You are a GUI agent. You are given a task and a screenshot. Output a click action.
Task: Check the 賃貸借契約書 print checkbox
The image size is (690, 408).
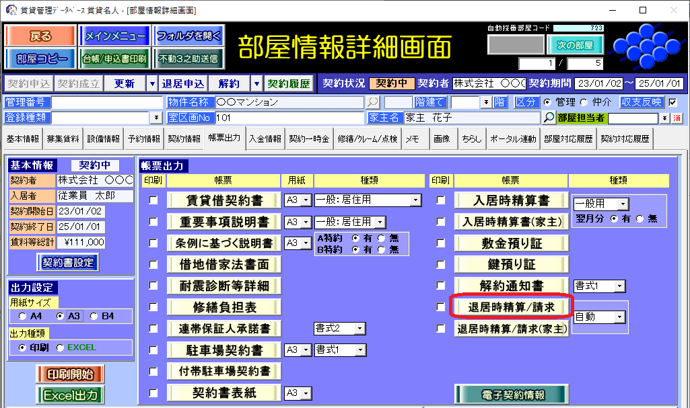click(x=154, y=200)
